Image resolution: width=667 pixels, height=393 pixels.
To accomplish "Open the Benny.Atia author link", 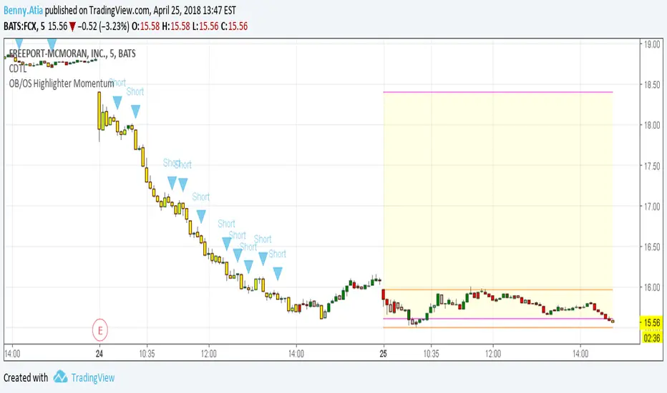I will coord(23,10).
